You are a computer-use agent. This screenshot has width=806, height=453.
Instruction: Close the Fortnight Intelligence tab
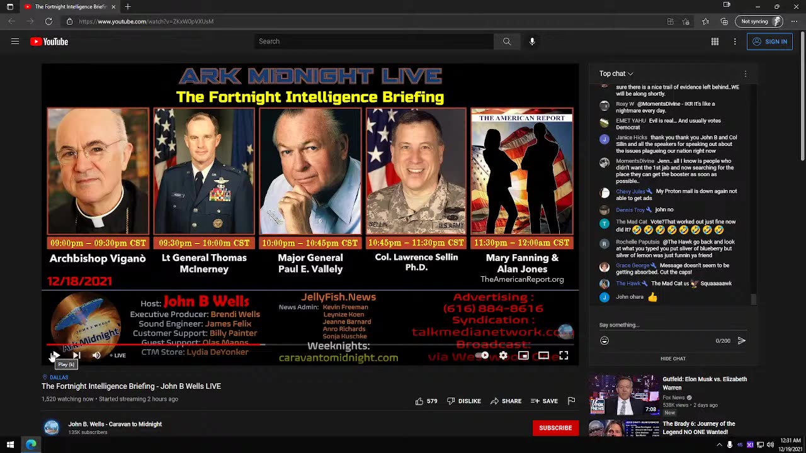(113, 7)
